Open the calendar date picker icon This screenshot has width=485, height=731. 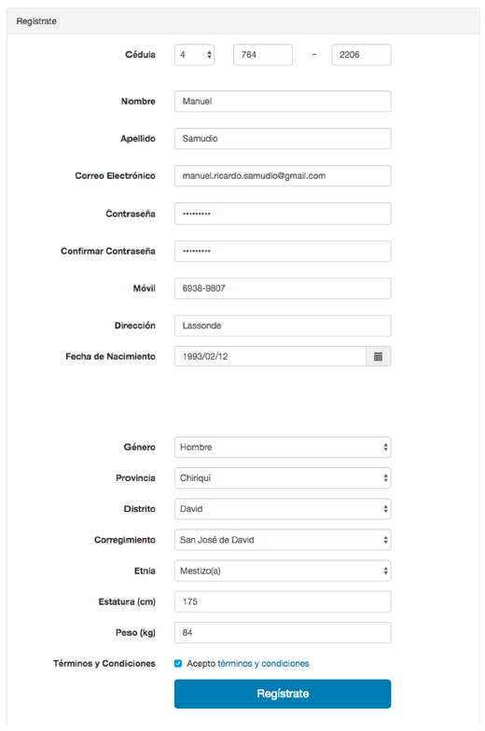pyautogui.click(x=379, y=356)
